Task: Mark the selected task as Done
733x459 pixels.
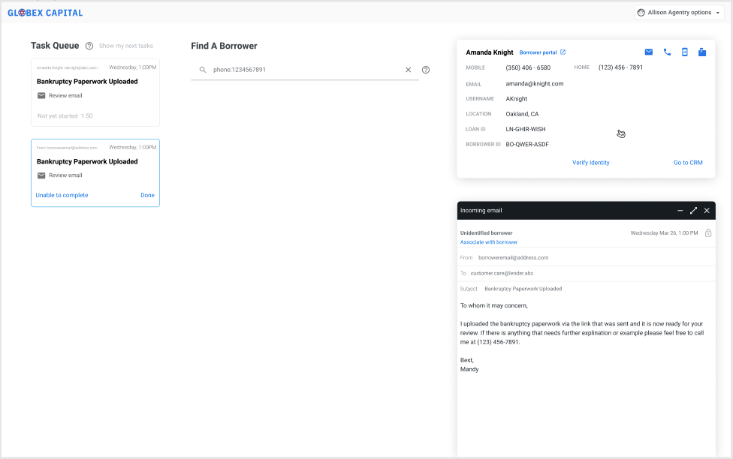Action: 147,195
